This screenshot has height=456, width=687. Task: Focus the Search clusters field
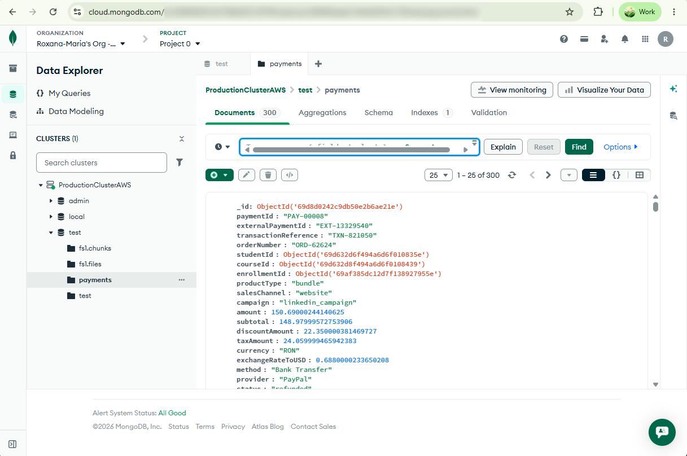102,163
